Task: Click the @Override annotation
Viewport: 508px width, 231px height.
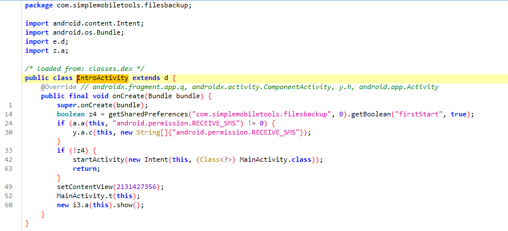Action: (59, 87)
